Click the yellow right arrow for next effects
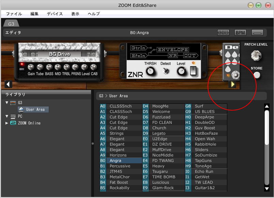274x198 pixels. 232,84
